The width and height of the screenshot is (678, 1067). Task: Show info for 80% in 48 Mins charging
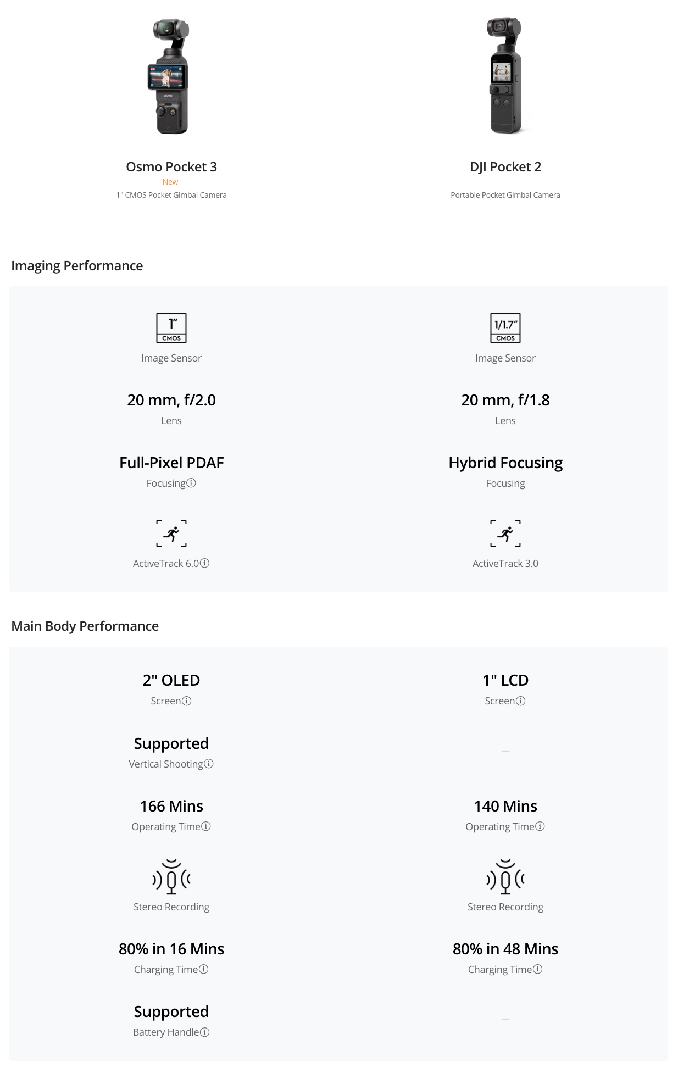pos(538,969)
